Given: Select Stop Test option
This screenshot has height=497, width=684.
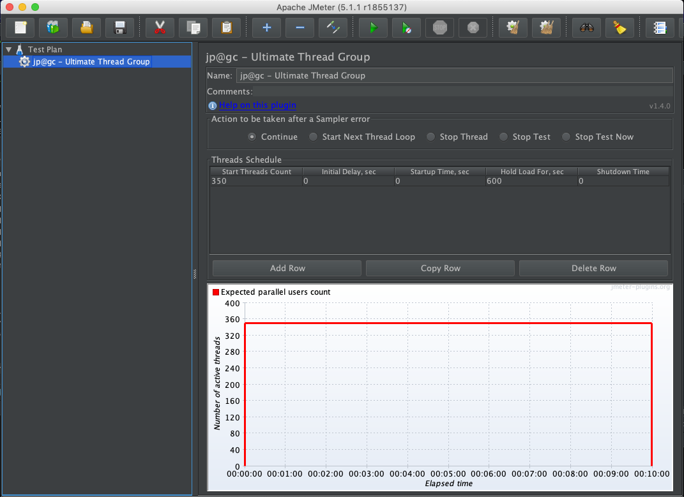Looking at the screenshot, I should click(x=503, y=137).
